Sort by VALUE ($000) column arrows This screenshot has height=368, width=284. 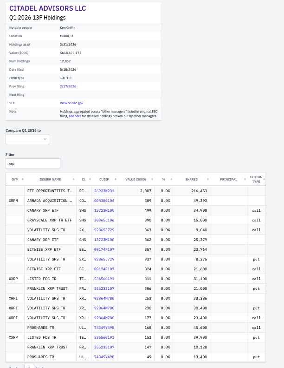152,179
